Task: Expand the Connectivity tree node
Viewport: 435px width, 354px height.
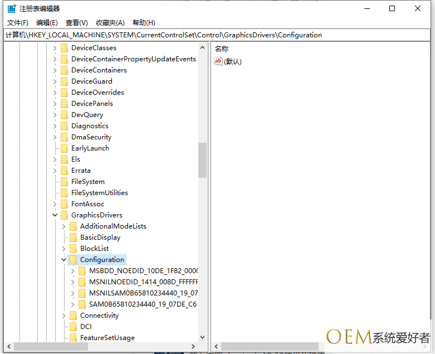Action: click(64, 316)
